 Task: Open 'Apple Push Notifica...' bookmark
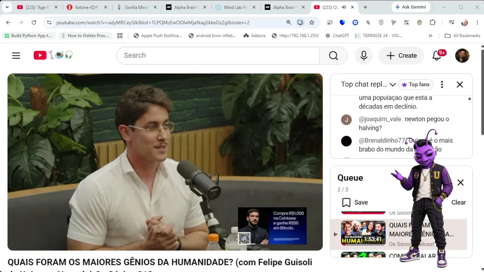click(x=158, y=36)
